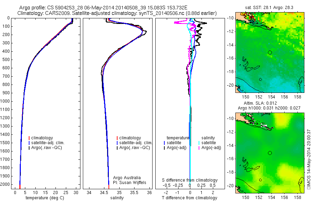Click the blue satellite-adj. clim. swatch in salinity legend

117,143
